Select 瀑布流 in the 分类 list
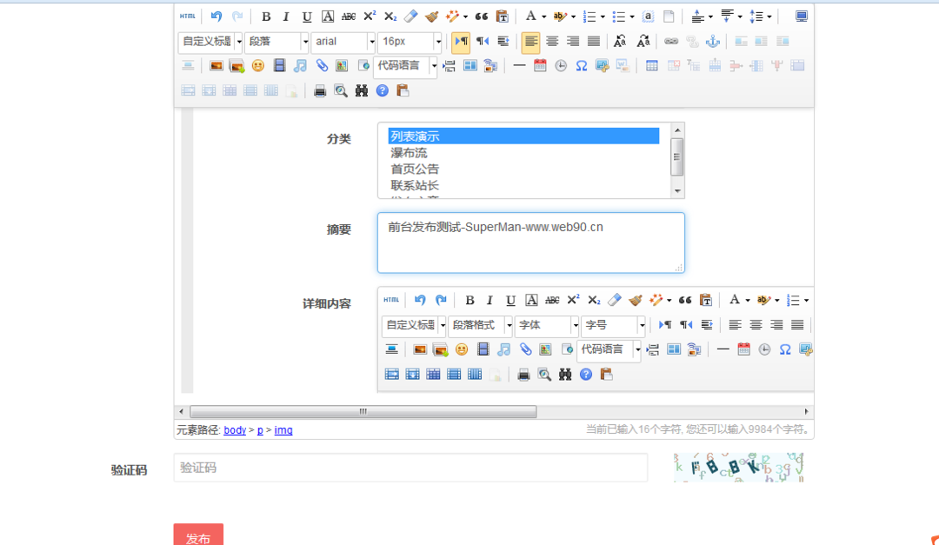The image size is (939, 545). (x=524, y=153)
